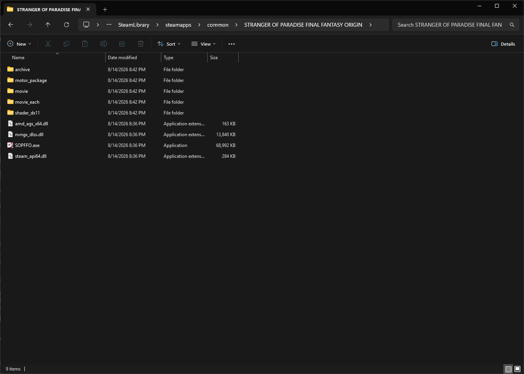Open the New item dropdown
This screenshot has width=524, height=374.
tap(19, 44)
